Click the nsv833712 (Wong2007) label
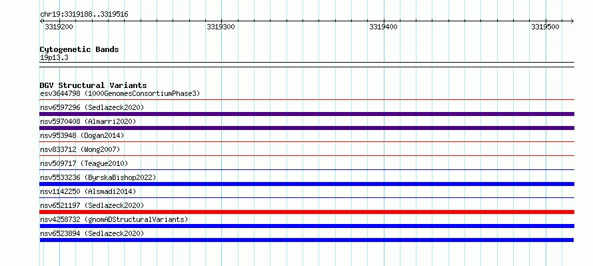This screenshot has width=593, height=266. pos(80,149)
